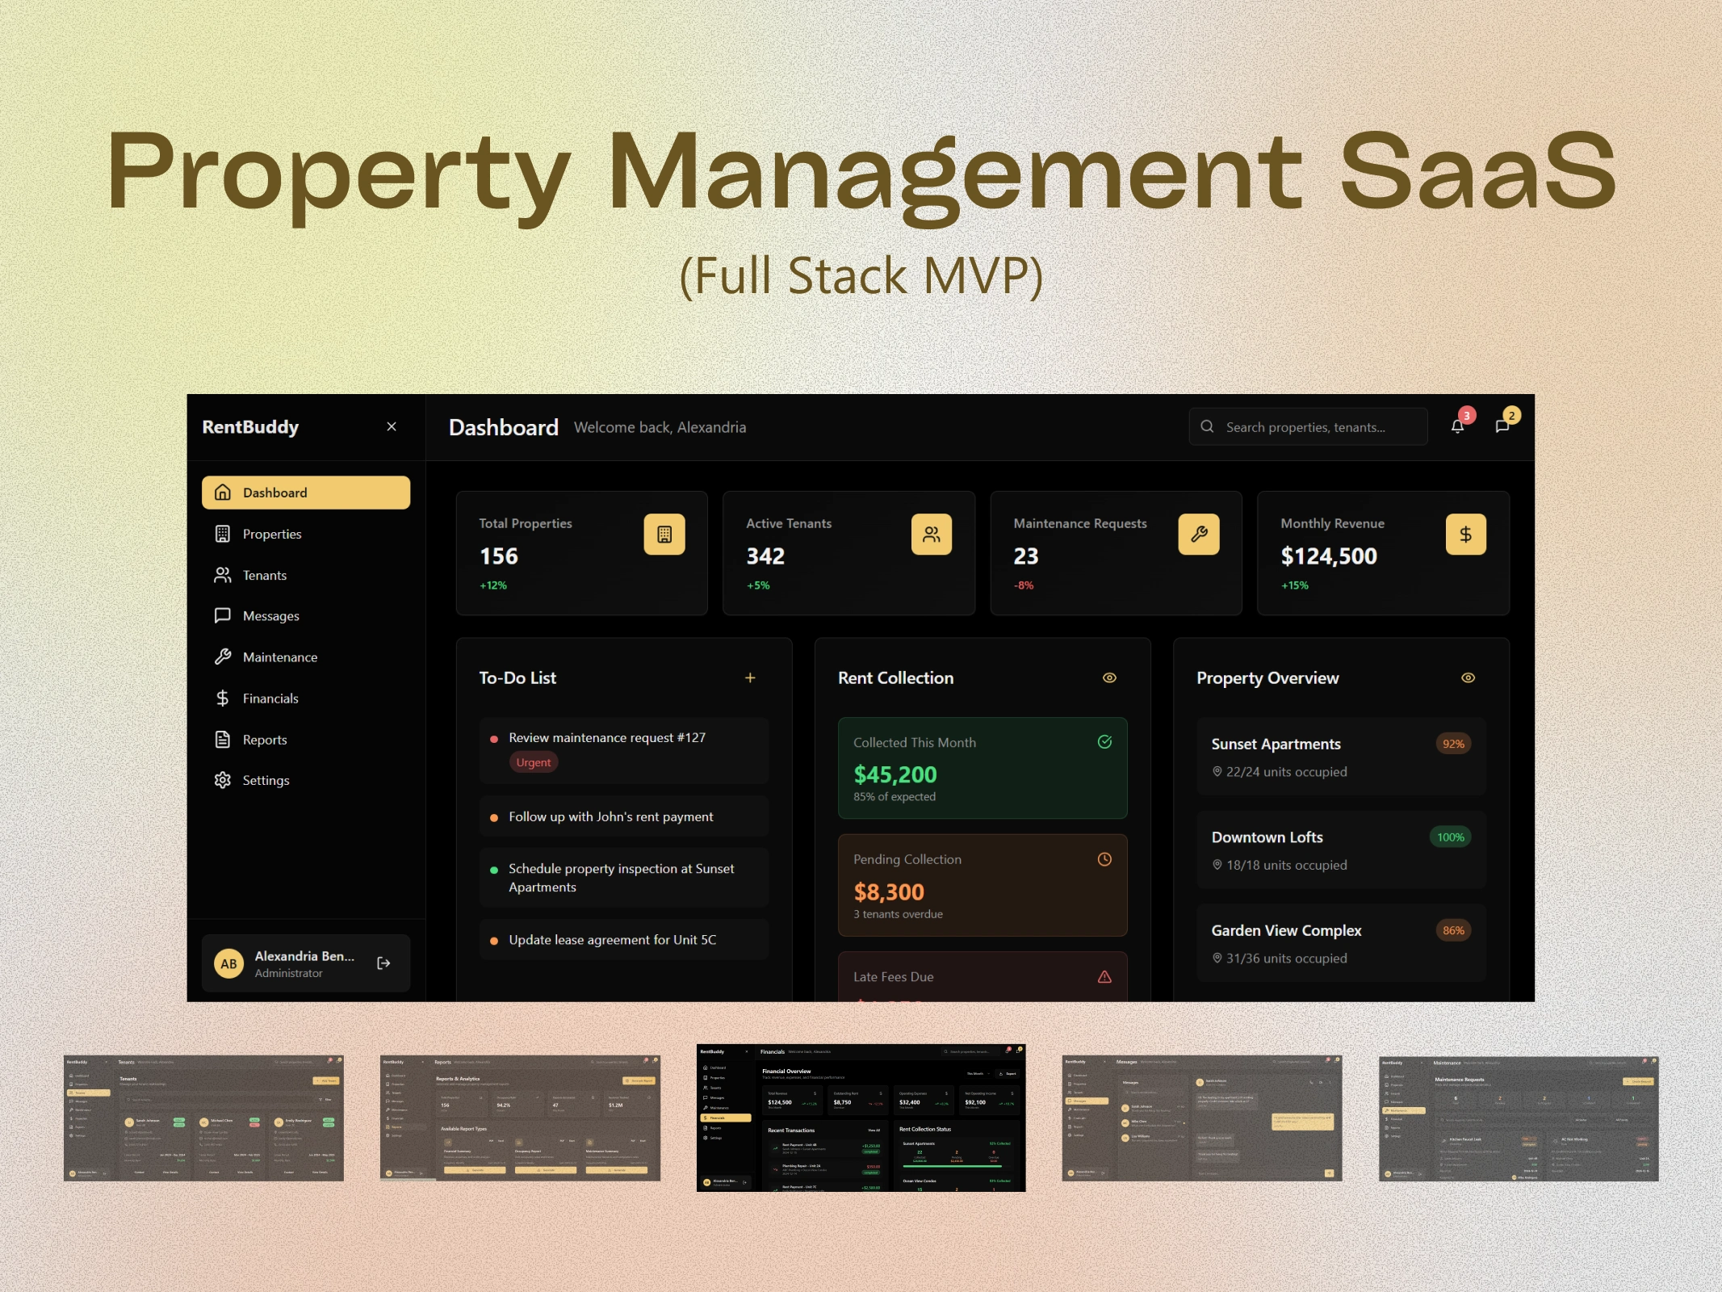1722x1292 pixels.
Task: Add a new to-do with plus icon
Action: point(750,677)
